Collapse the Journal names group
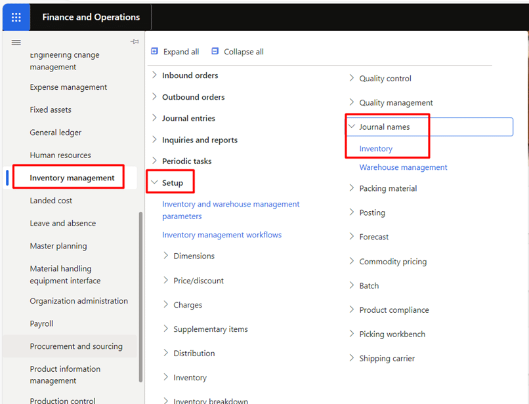Image resolution: width=529 pixels, height=404 pixels. pyautogui.click(x=352, y=127)
